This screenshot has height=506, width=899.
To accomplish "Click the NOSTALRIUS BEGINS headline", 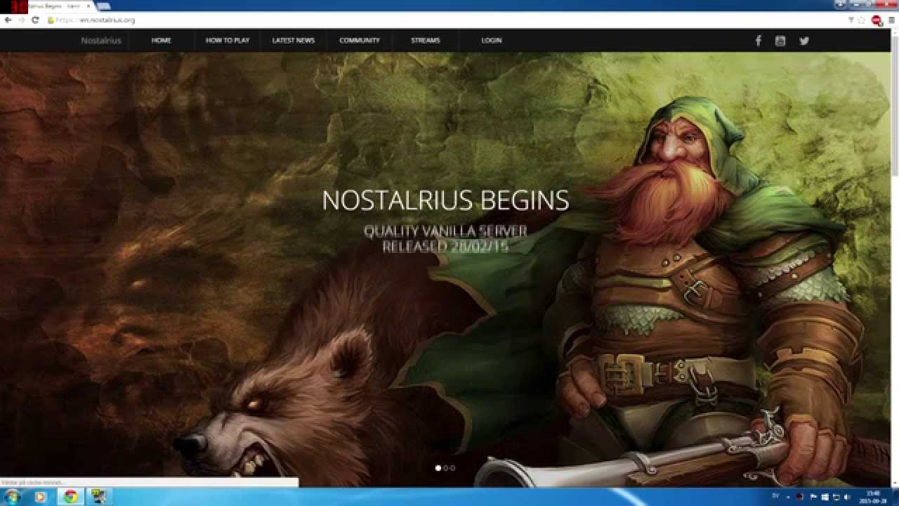I will [x=445, y=200].
